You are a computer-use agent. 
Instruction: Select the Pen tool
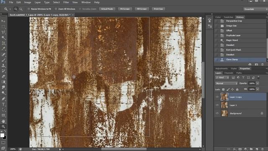point(3,99)
